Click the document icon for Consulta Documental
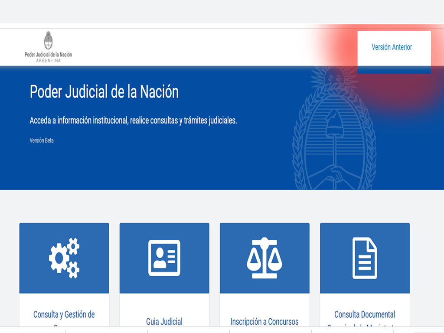 (365, 258)
